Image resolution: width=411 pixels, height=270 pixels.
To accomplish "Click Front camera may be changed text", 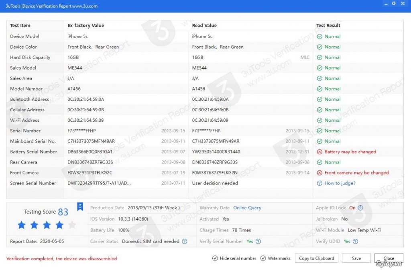I will point(356,173).
